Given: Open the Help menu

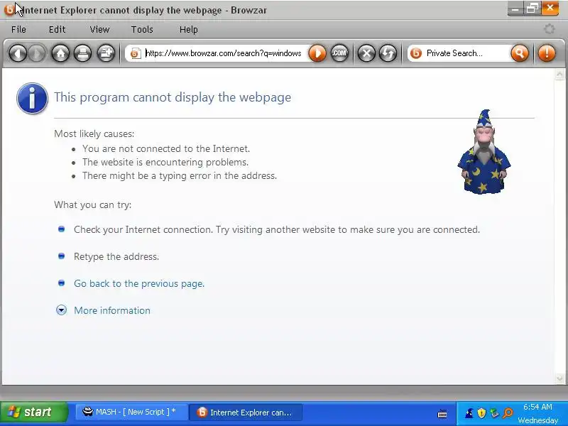Looking at the screenshot, I should pos(189,29).
